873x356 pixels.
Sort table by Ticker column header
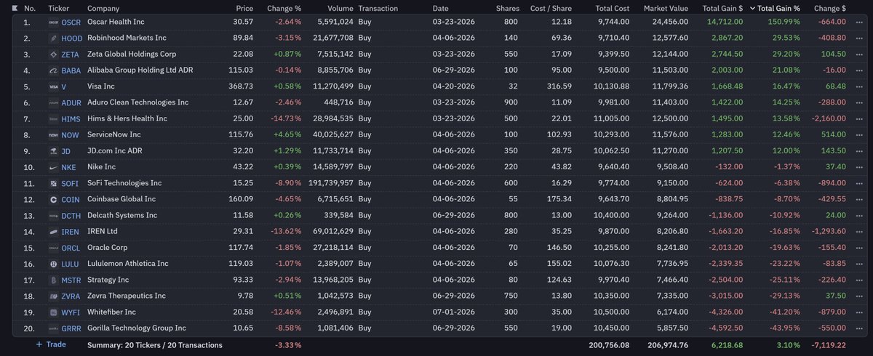pos(58,8)
